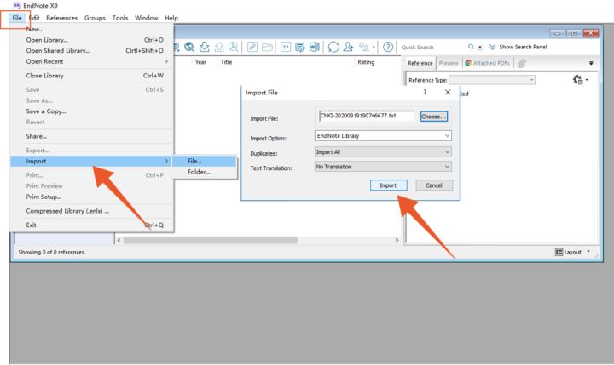Open the Groups menu
The height and width of the screenshot is (365, 614).
tap(95, 18)
